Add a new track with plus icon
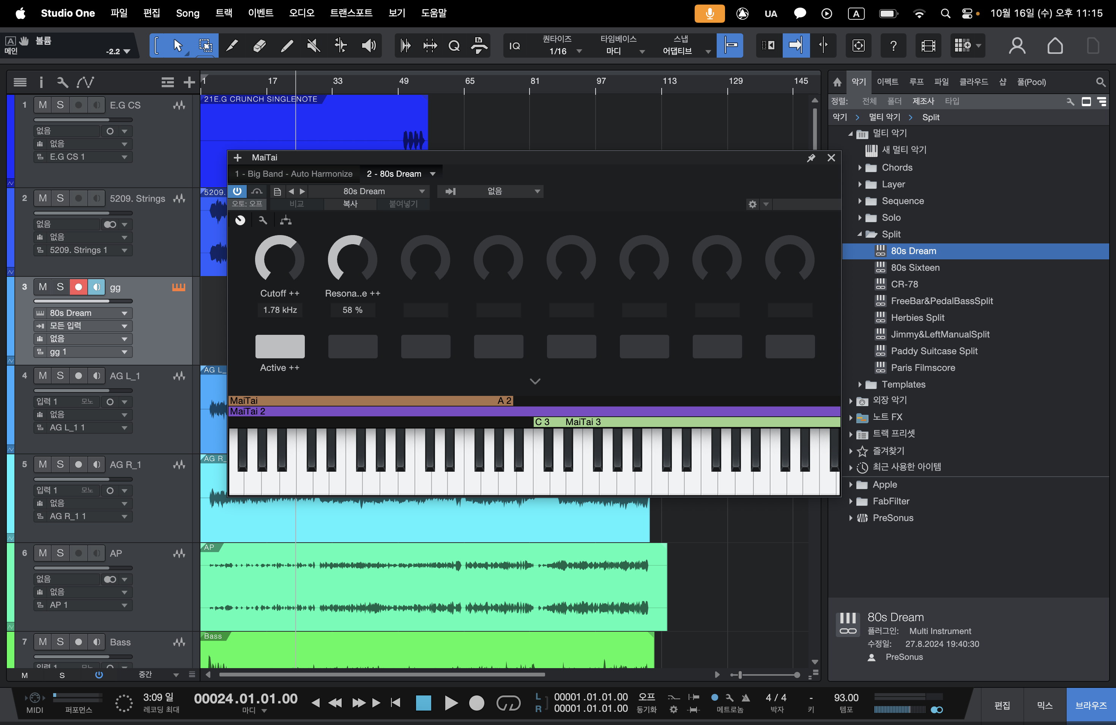Image resolution: width=1116 pixels, height=725 pixels. [189, 82]
